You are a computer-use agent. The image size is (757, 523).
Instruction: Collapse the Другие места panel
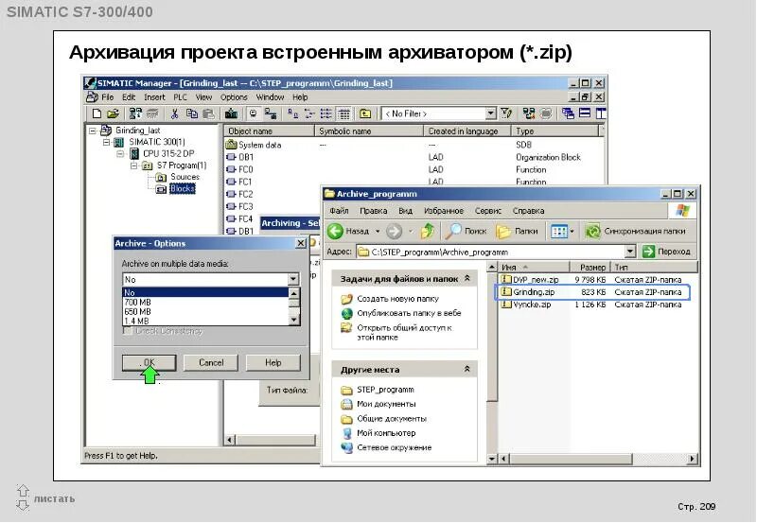point(467,369)
